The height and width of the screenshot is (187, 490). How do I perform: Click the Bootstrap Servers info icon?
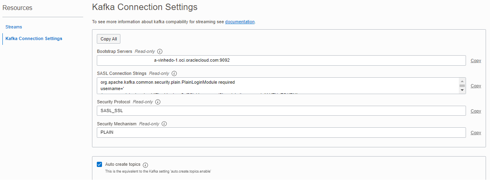click(x=160, y=52)
